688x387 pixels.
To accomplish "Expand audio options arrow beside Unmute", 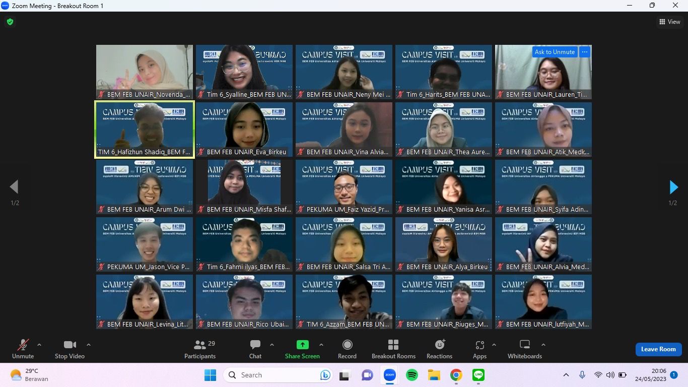I will point(39,345).
